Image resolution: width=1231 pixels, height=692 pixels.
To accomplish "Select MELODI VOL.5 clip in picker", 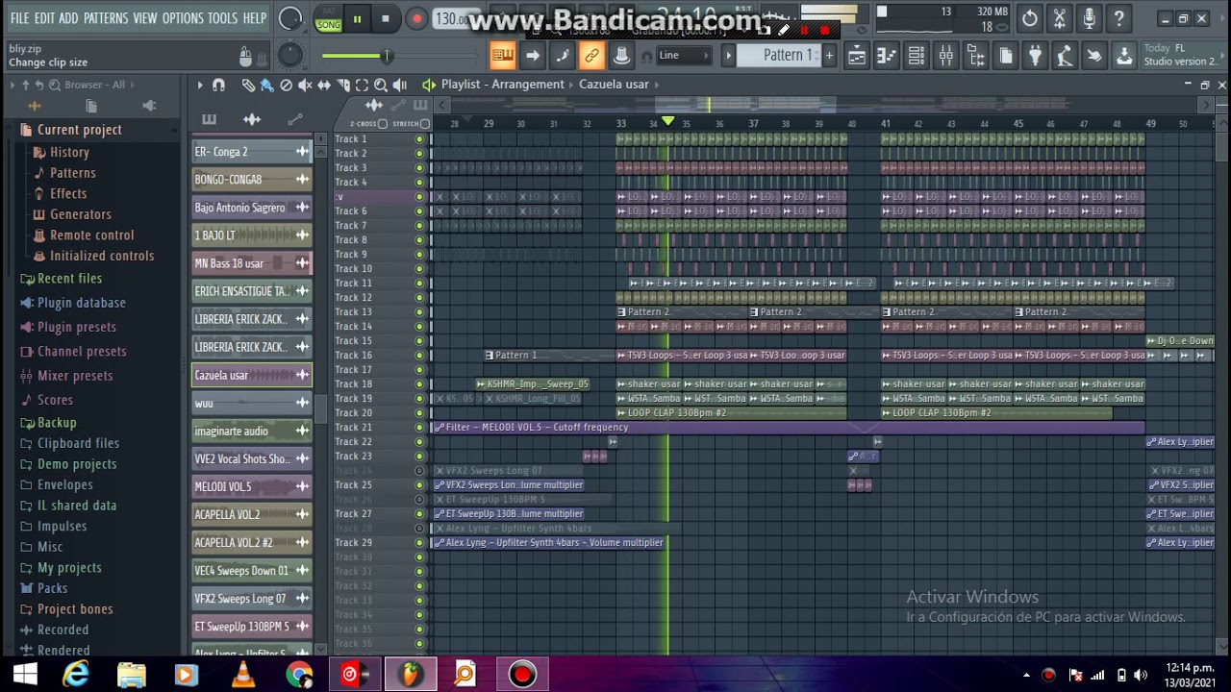I will pos(252,486).
